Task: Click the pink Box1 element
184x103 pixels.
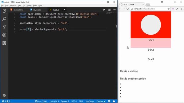Action: pos(151,43)
